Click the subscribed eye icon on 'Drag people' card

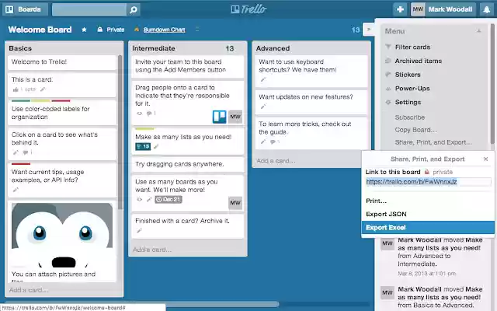click(x=139, y=114)
